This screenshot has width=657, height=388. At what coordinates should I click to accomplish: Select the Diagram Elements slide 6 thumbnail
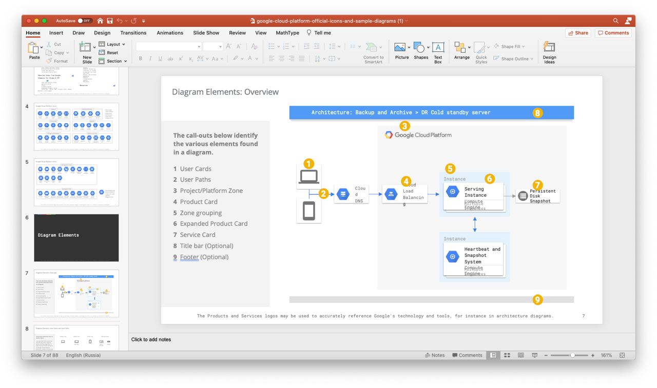click(76, 238)
